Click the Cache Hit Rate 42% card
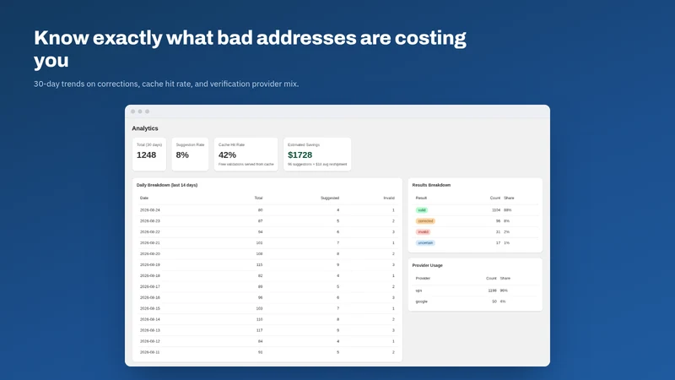 click(246, 155)
